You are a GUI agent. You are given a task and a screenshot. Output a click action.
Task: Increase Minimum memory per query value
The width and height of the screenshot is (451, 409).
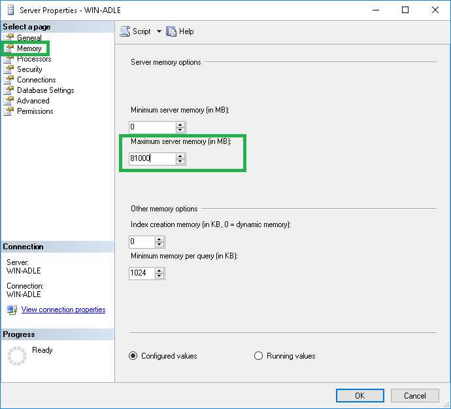point(159,270)
